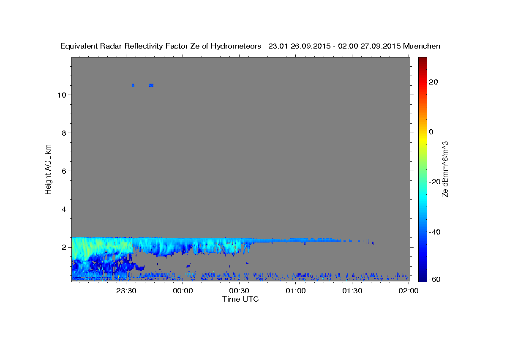Click the '23:30' time tick label
The width and height of the screenshot is (507, 338).
(x=127, y=291)
